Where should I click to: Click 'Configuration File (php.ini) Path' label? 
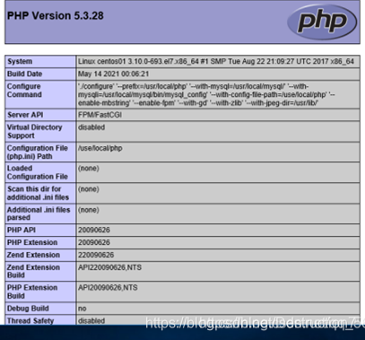pyautogui.click(x=38, y=152)
